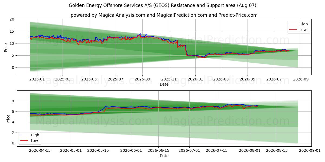Screen dimensions: 325x162
Task: Click the chart title mentioning Golden Energy Offshore Services
Action: 162,5
